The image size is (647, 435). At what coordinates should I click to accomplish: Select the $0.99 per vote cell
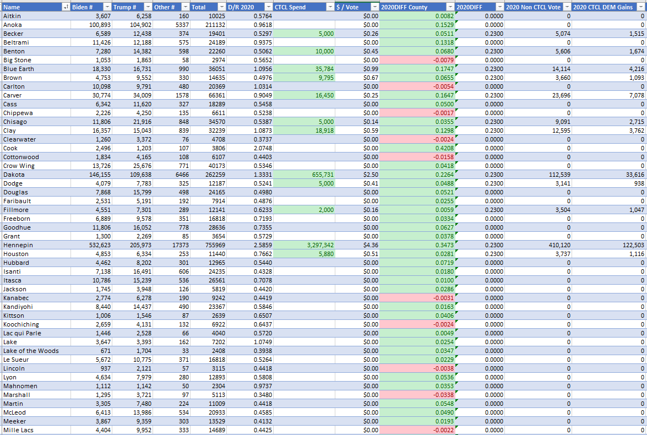coord(357,69)
